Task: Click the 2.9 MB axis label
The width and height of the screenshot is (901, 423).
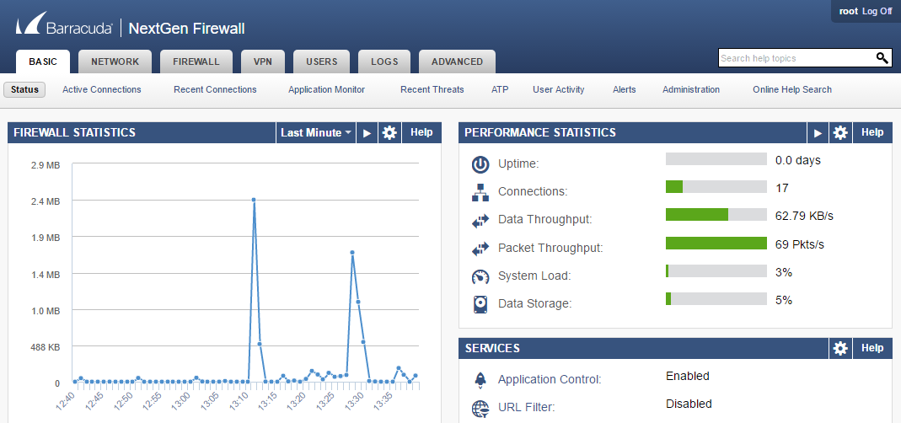Action: coord(46,165)
